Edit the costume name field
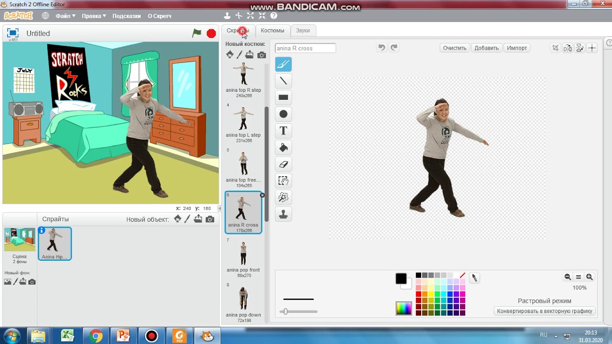The image size is (612, 344). click(x=305, y=48)
